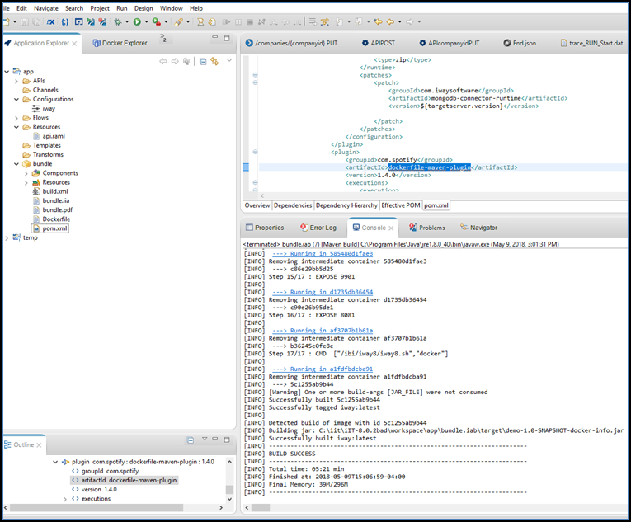This screenshot has width=631, height=522.
Task: Switch to the Effective POM tab
Action: pyautogui.click(x=400, y=205)
